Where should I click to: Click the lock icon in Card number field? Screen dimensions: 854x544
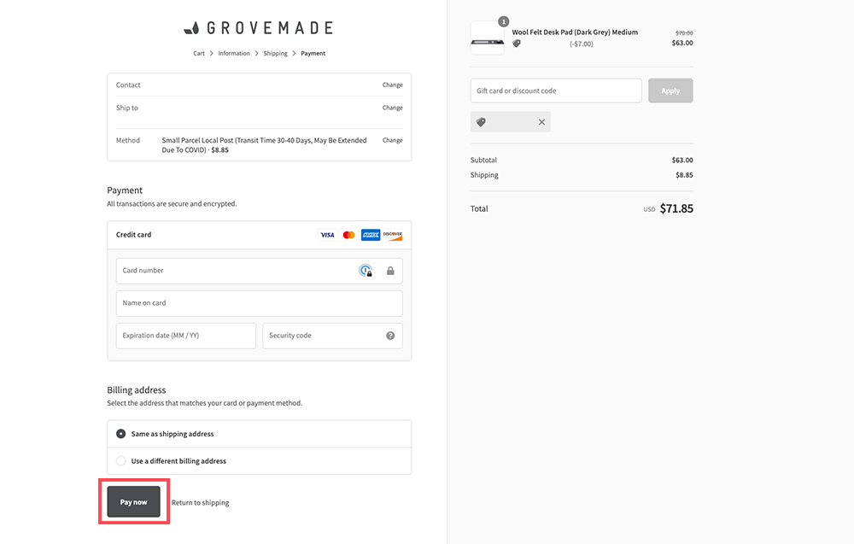point(390,271)
